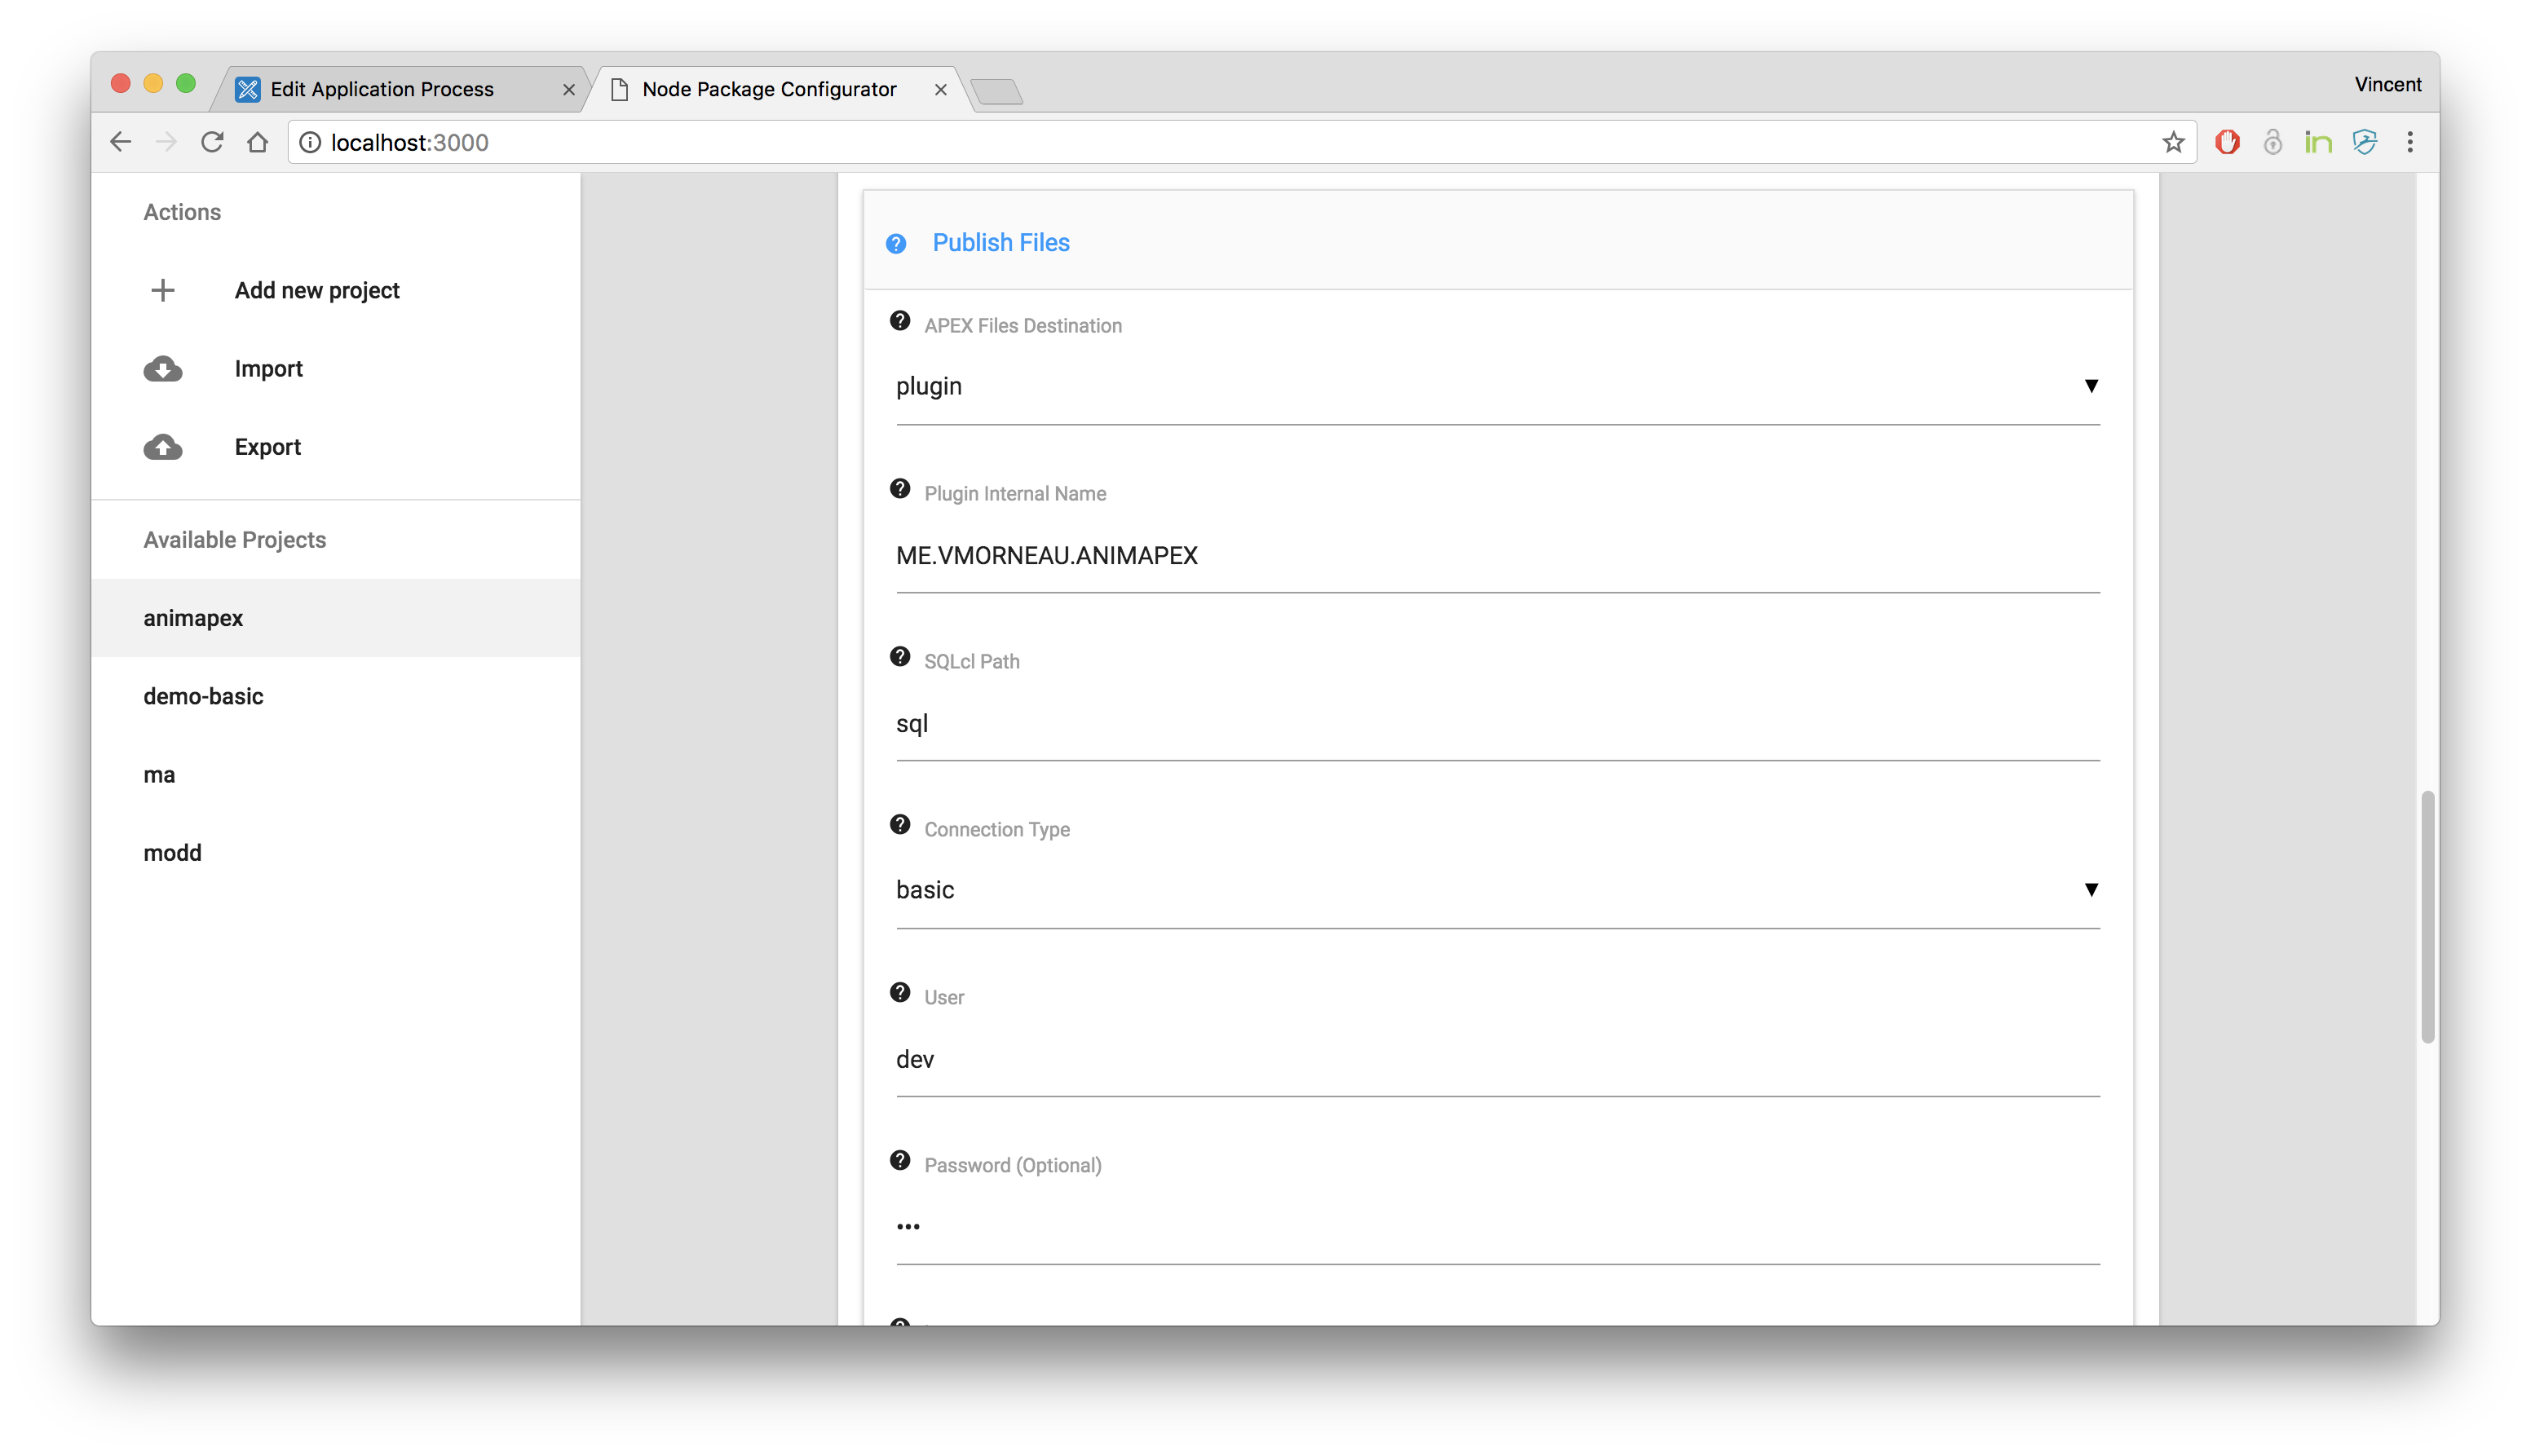Open Chrome three-dot menu
This screenshot has width=2531, height=1456.
coord(2410,142)
